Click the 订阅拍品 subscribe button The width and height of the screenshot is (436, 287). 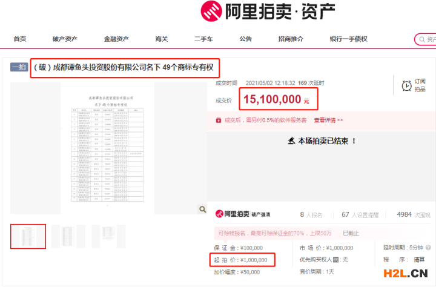[x=420, y=86]
